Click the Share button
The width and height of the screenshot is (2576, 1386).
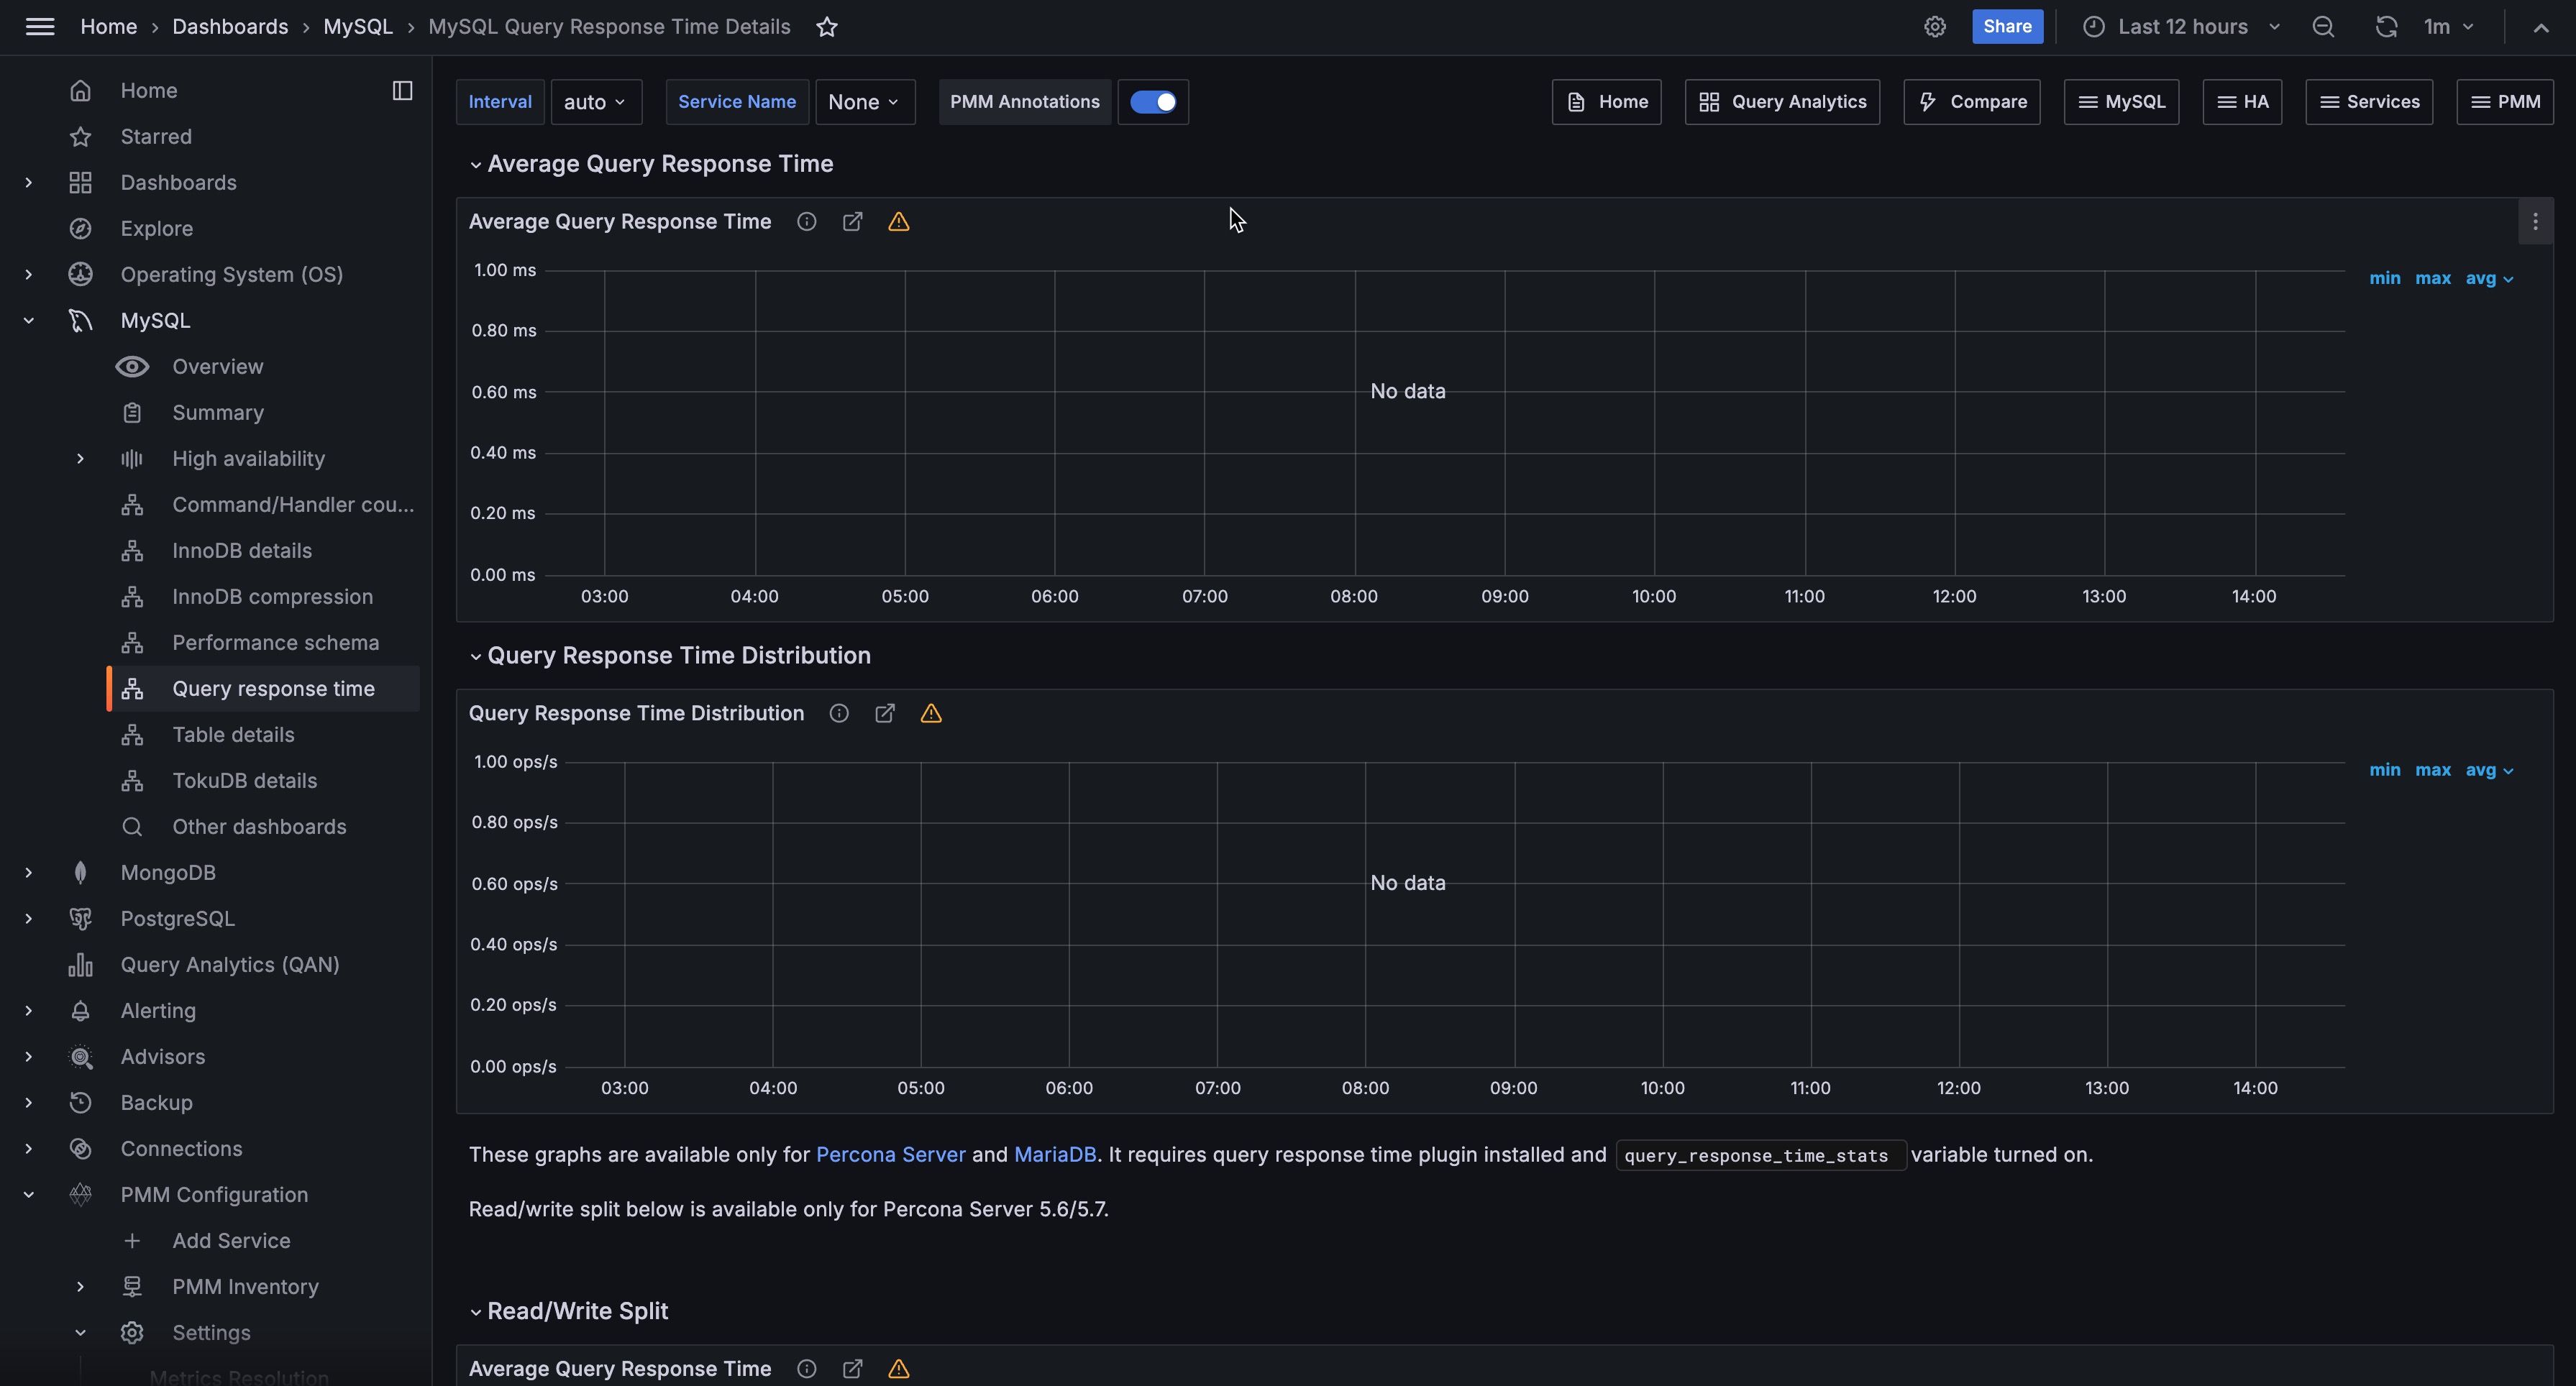pyautogui.click(x=2006, y=27)
